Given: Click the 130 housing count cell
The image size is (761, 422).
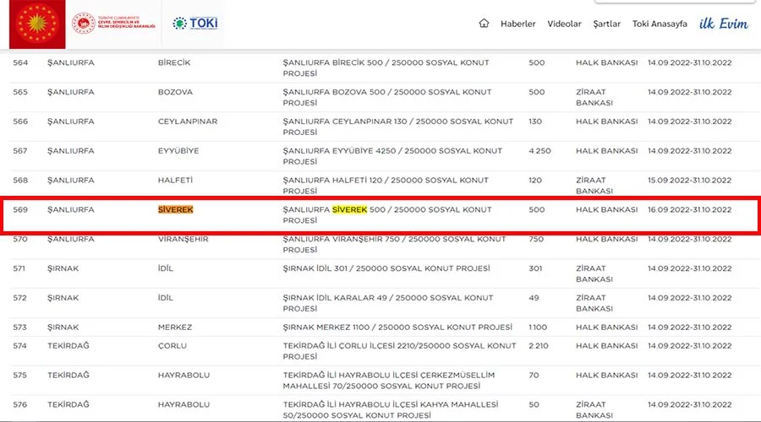Looking at the screenshot, I should pyautogui.click(x=535, y=122).
